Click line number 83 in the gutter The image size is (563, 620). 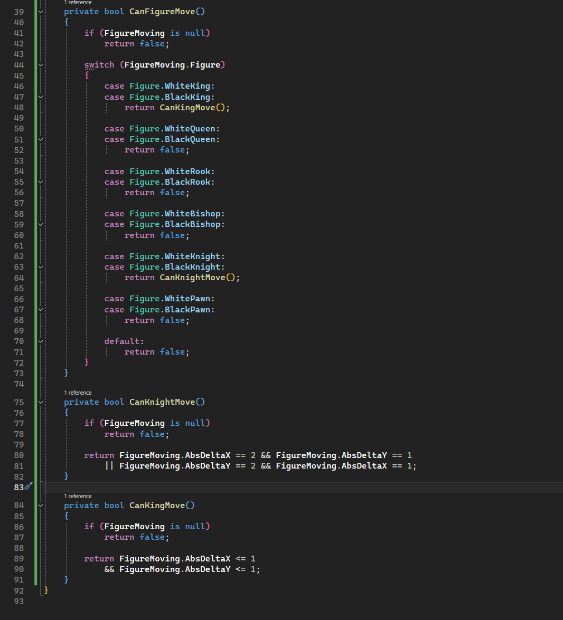pos(18,487)
